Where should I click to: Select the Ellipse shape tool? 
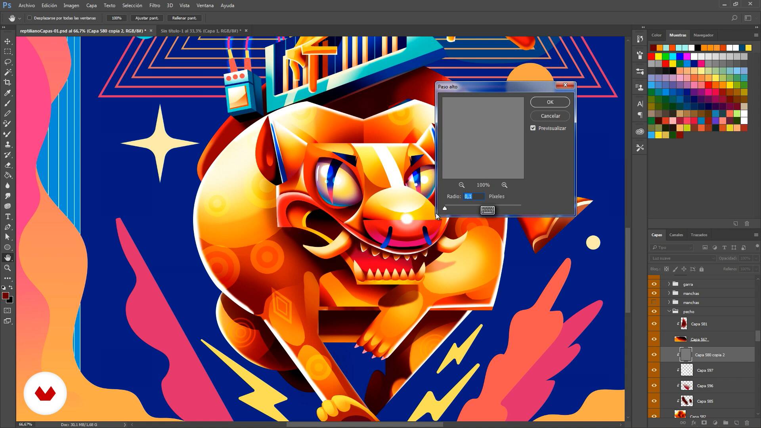click(x=8, y=247)
